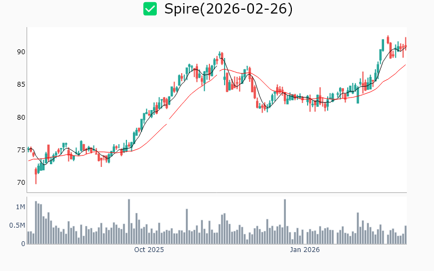This screenshot has height=271, width=434.
Task: Click the right end of red moving average line
Action: click(405, 65)
